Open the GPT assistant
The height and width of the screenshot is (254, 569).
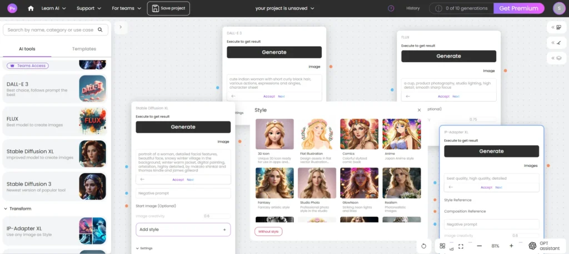point(543,246)
